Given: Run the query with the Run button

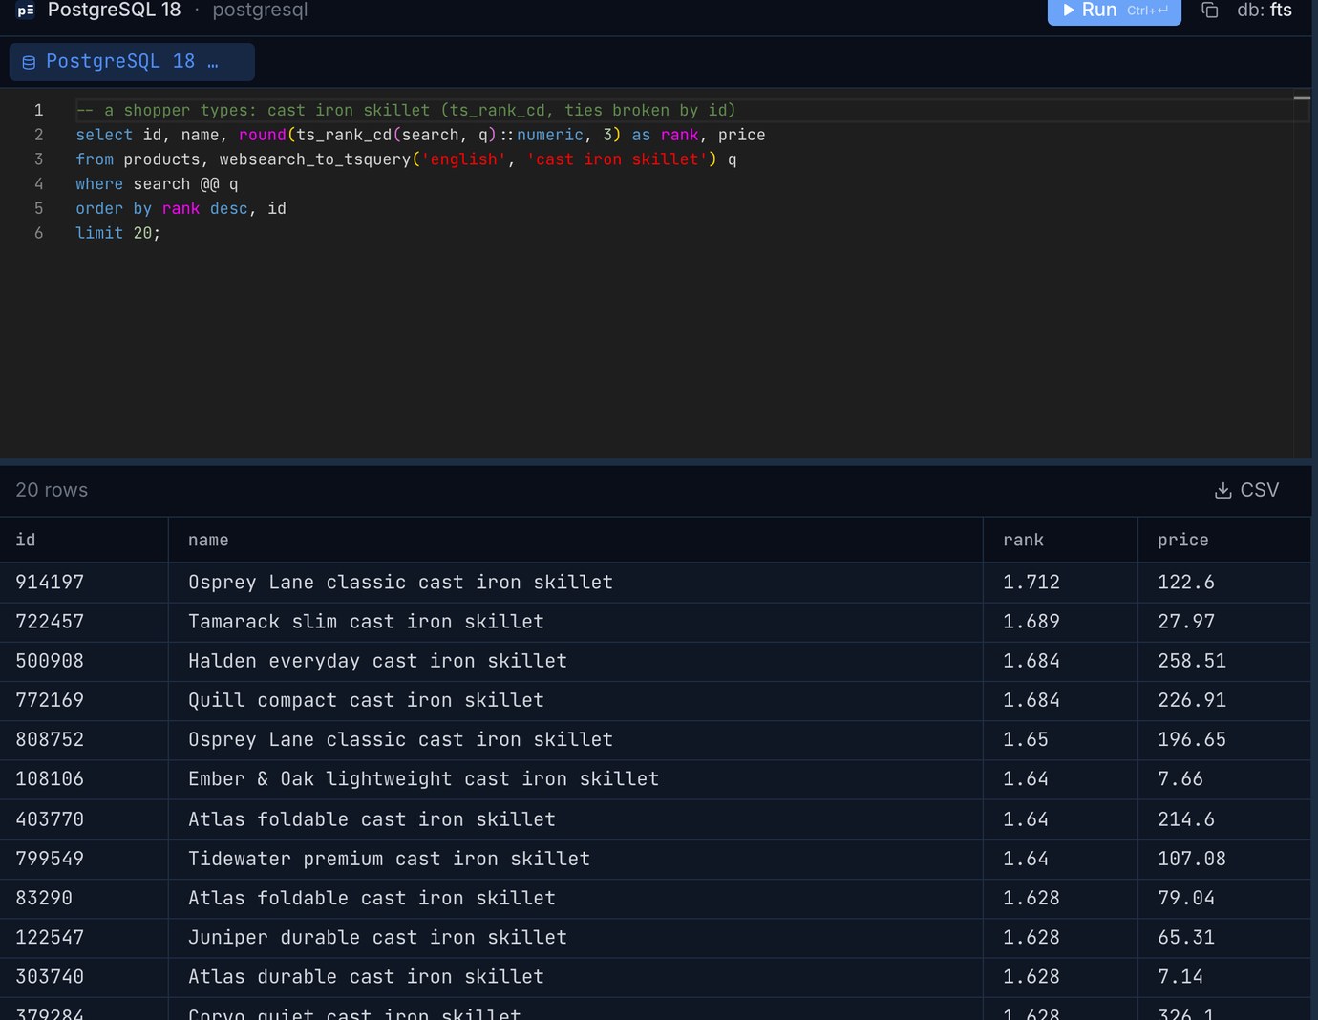Looking at the screenshot, I should point(1114,11).
